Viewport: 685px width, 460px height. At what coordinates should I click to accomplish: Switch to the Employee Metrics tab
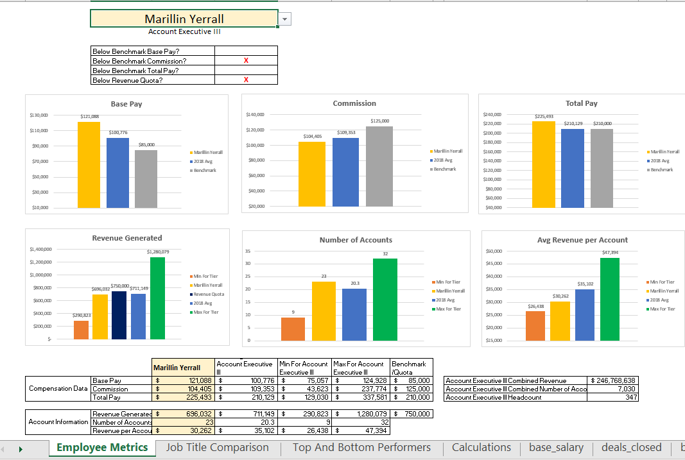point(101,448)
